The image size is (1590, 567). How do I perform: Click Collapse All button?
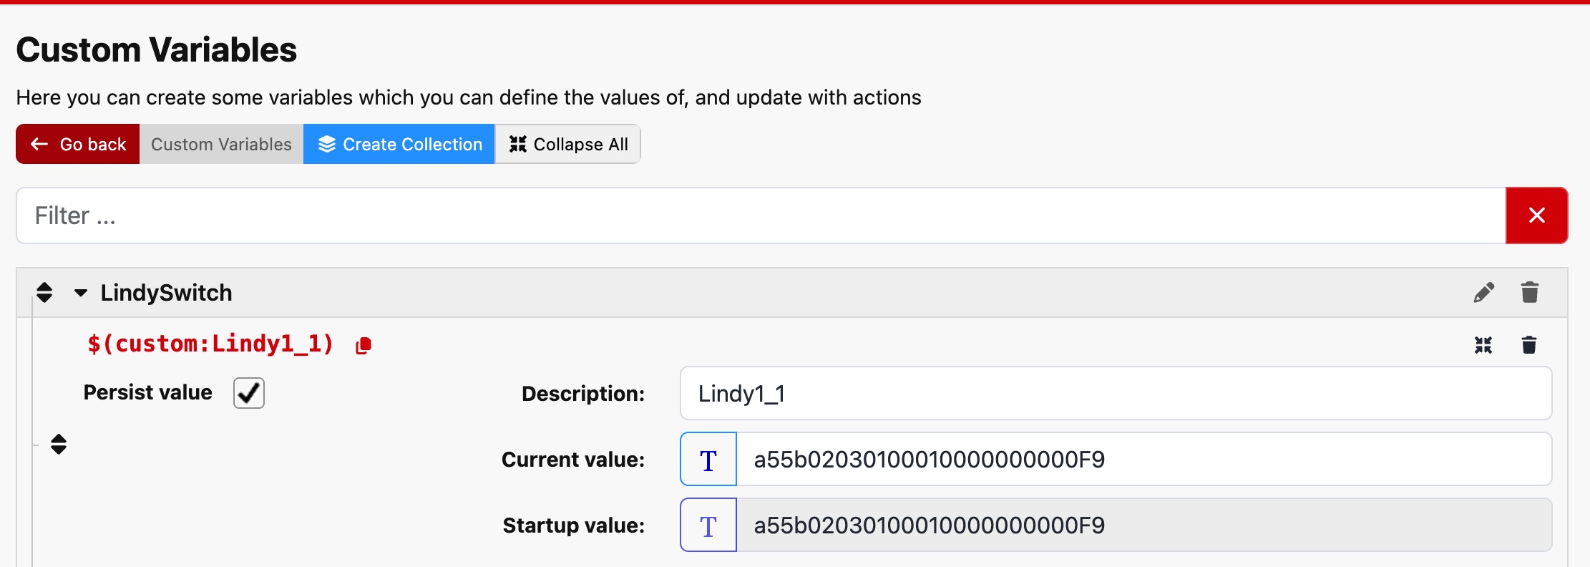[567, 144]
